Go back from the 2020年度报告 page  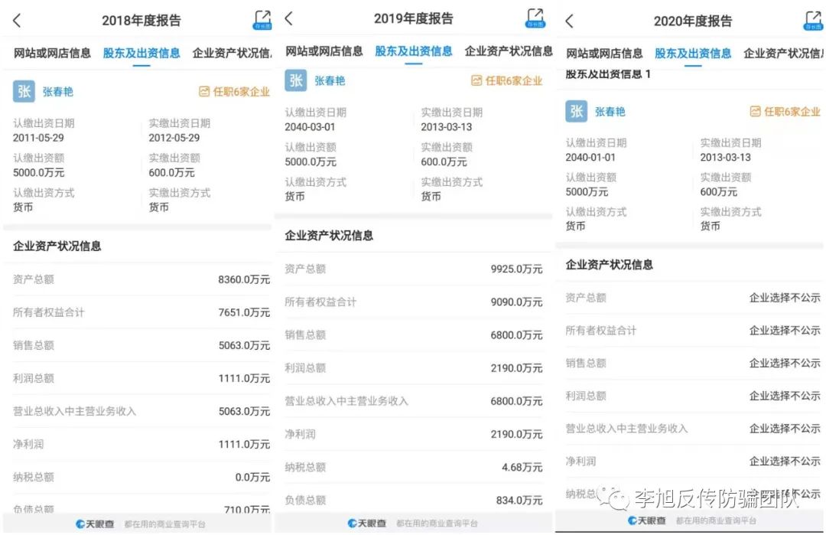pos(569,21)
